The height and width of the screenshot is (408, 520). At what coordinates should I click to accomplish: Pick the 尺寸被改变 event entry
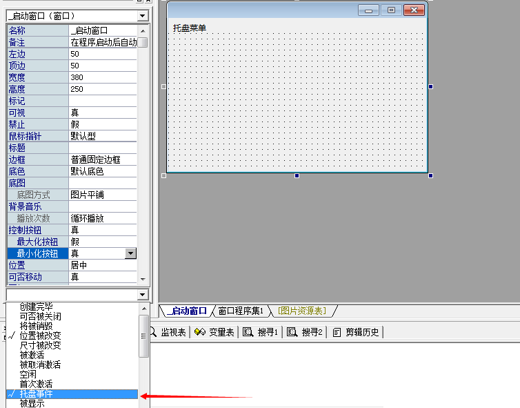[72, 345]
